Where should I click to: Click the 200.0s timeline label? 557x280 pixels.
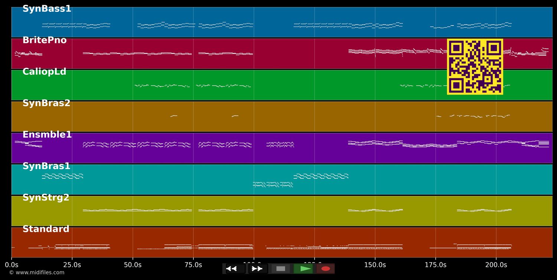(496, 265)
